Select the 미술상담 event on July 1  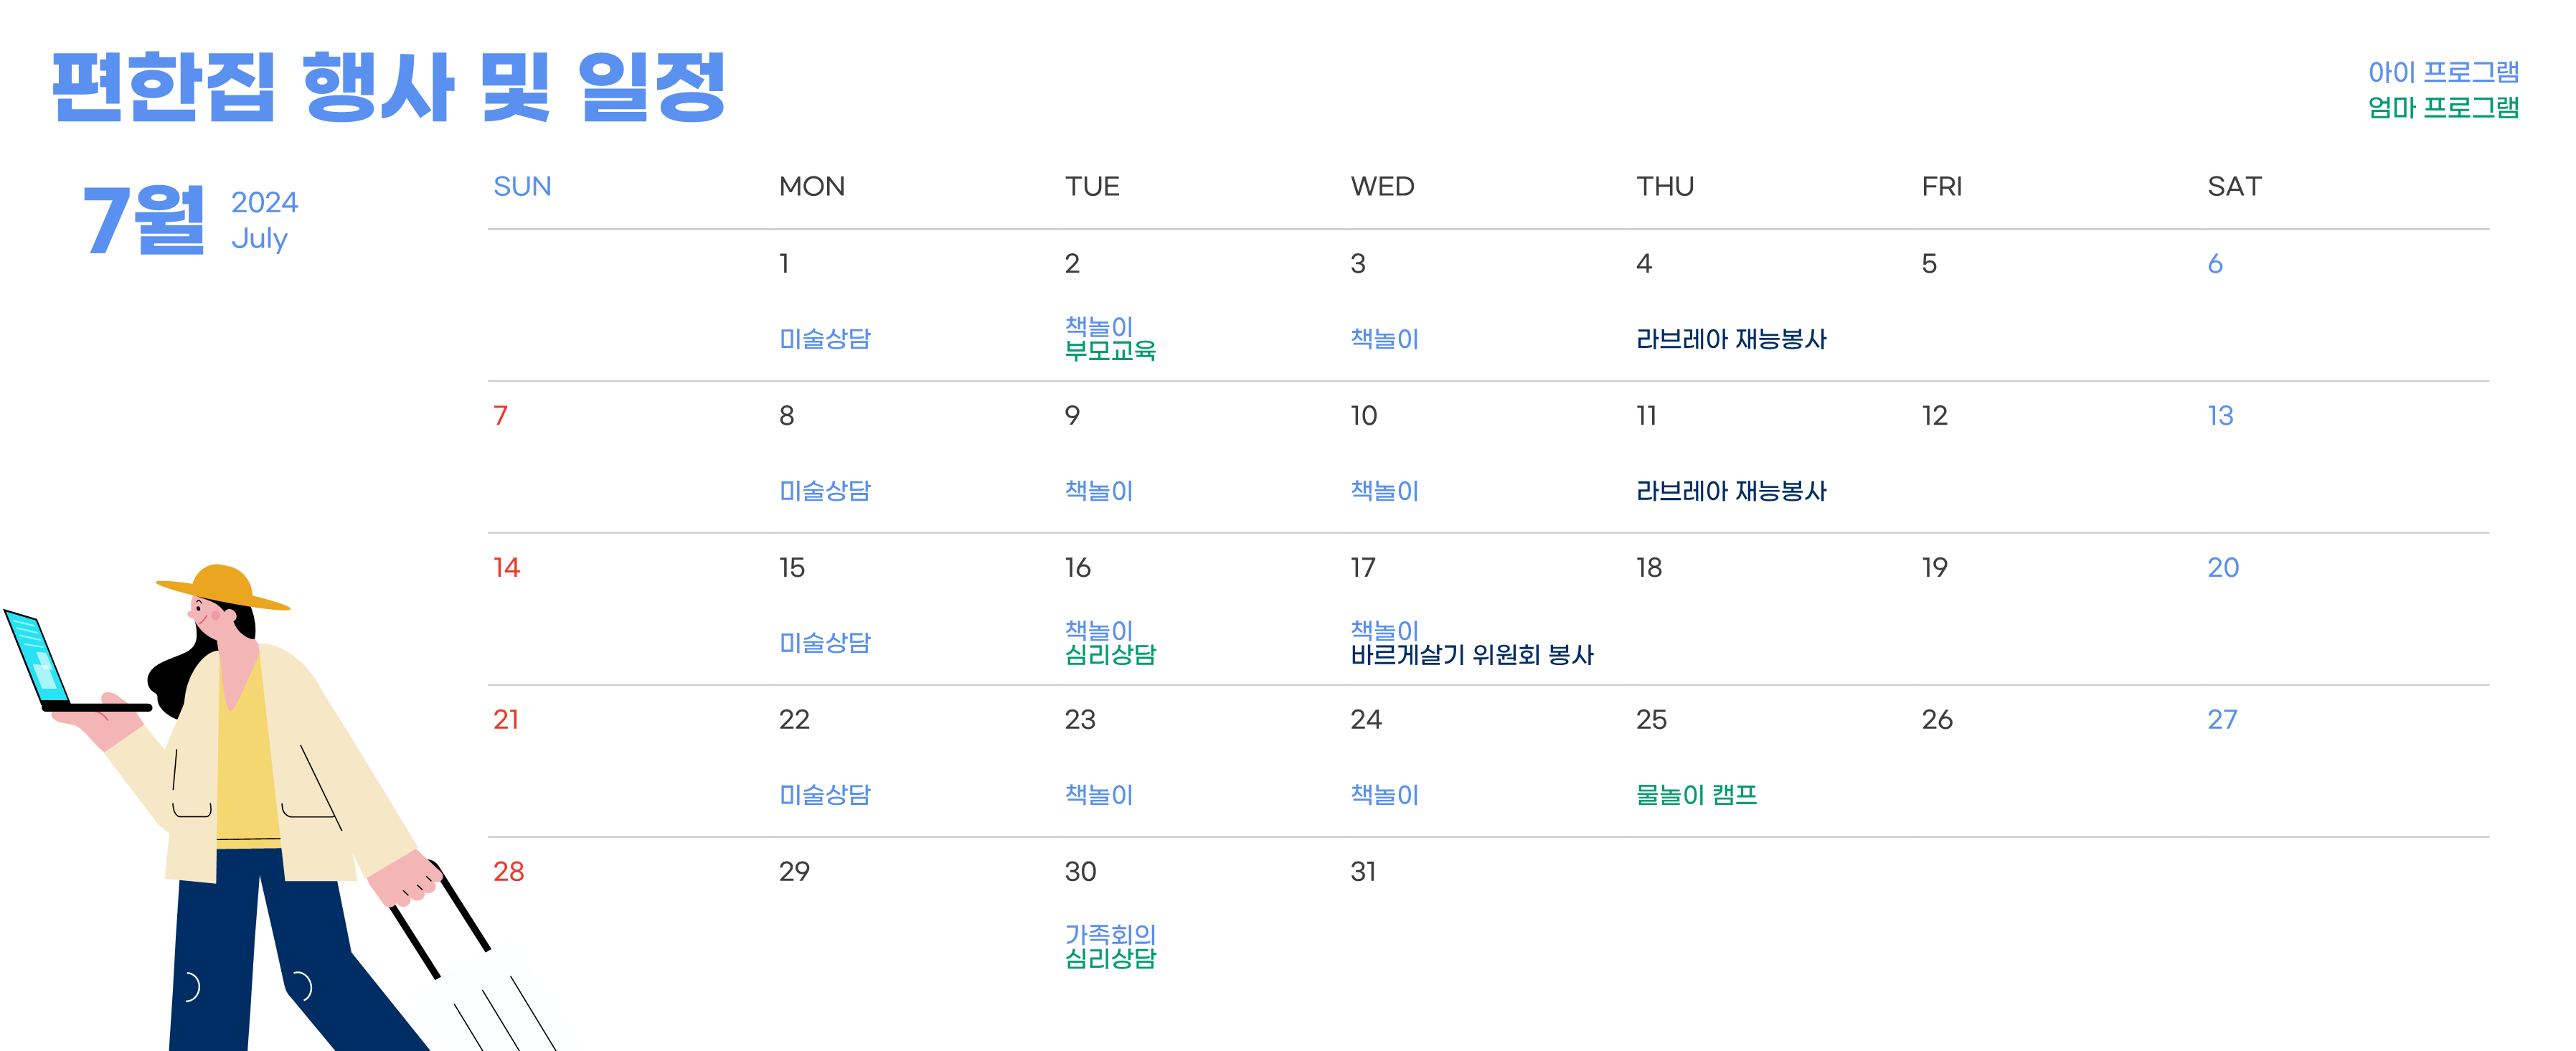tap(825, 339)
